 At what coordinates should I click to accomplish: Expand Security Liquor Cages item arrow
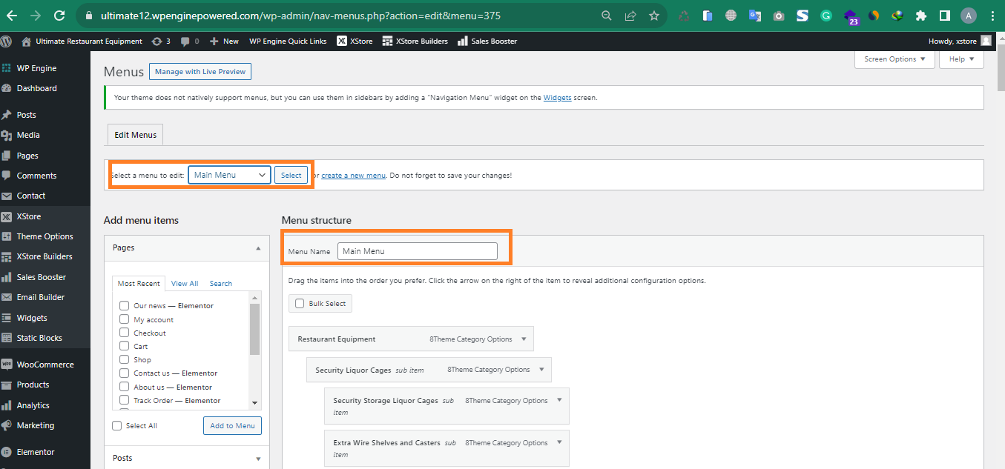(x=541, y=369)
